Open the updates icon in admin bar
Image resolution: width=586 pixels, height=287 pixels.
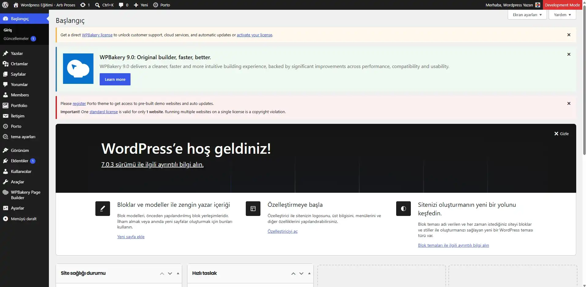(83, 5)
